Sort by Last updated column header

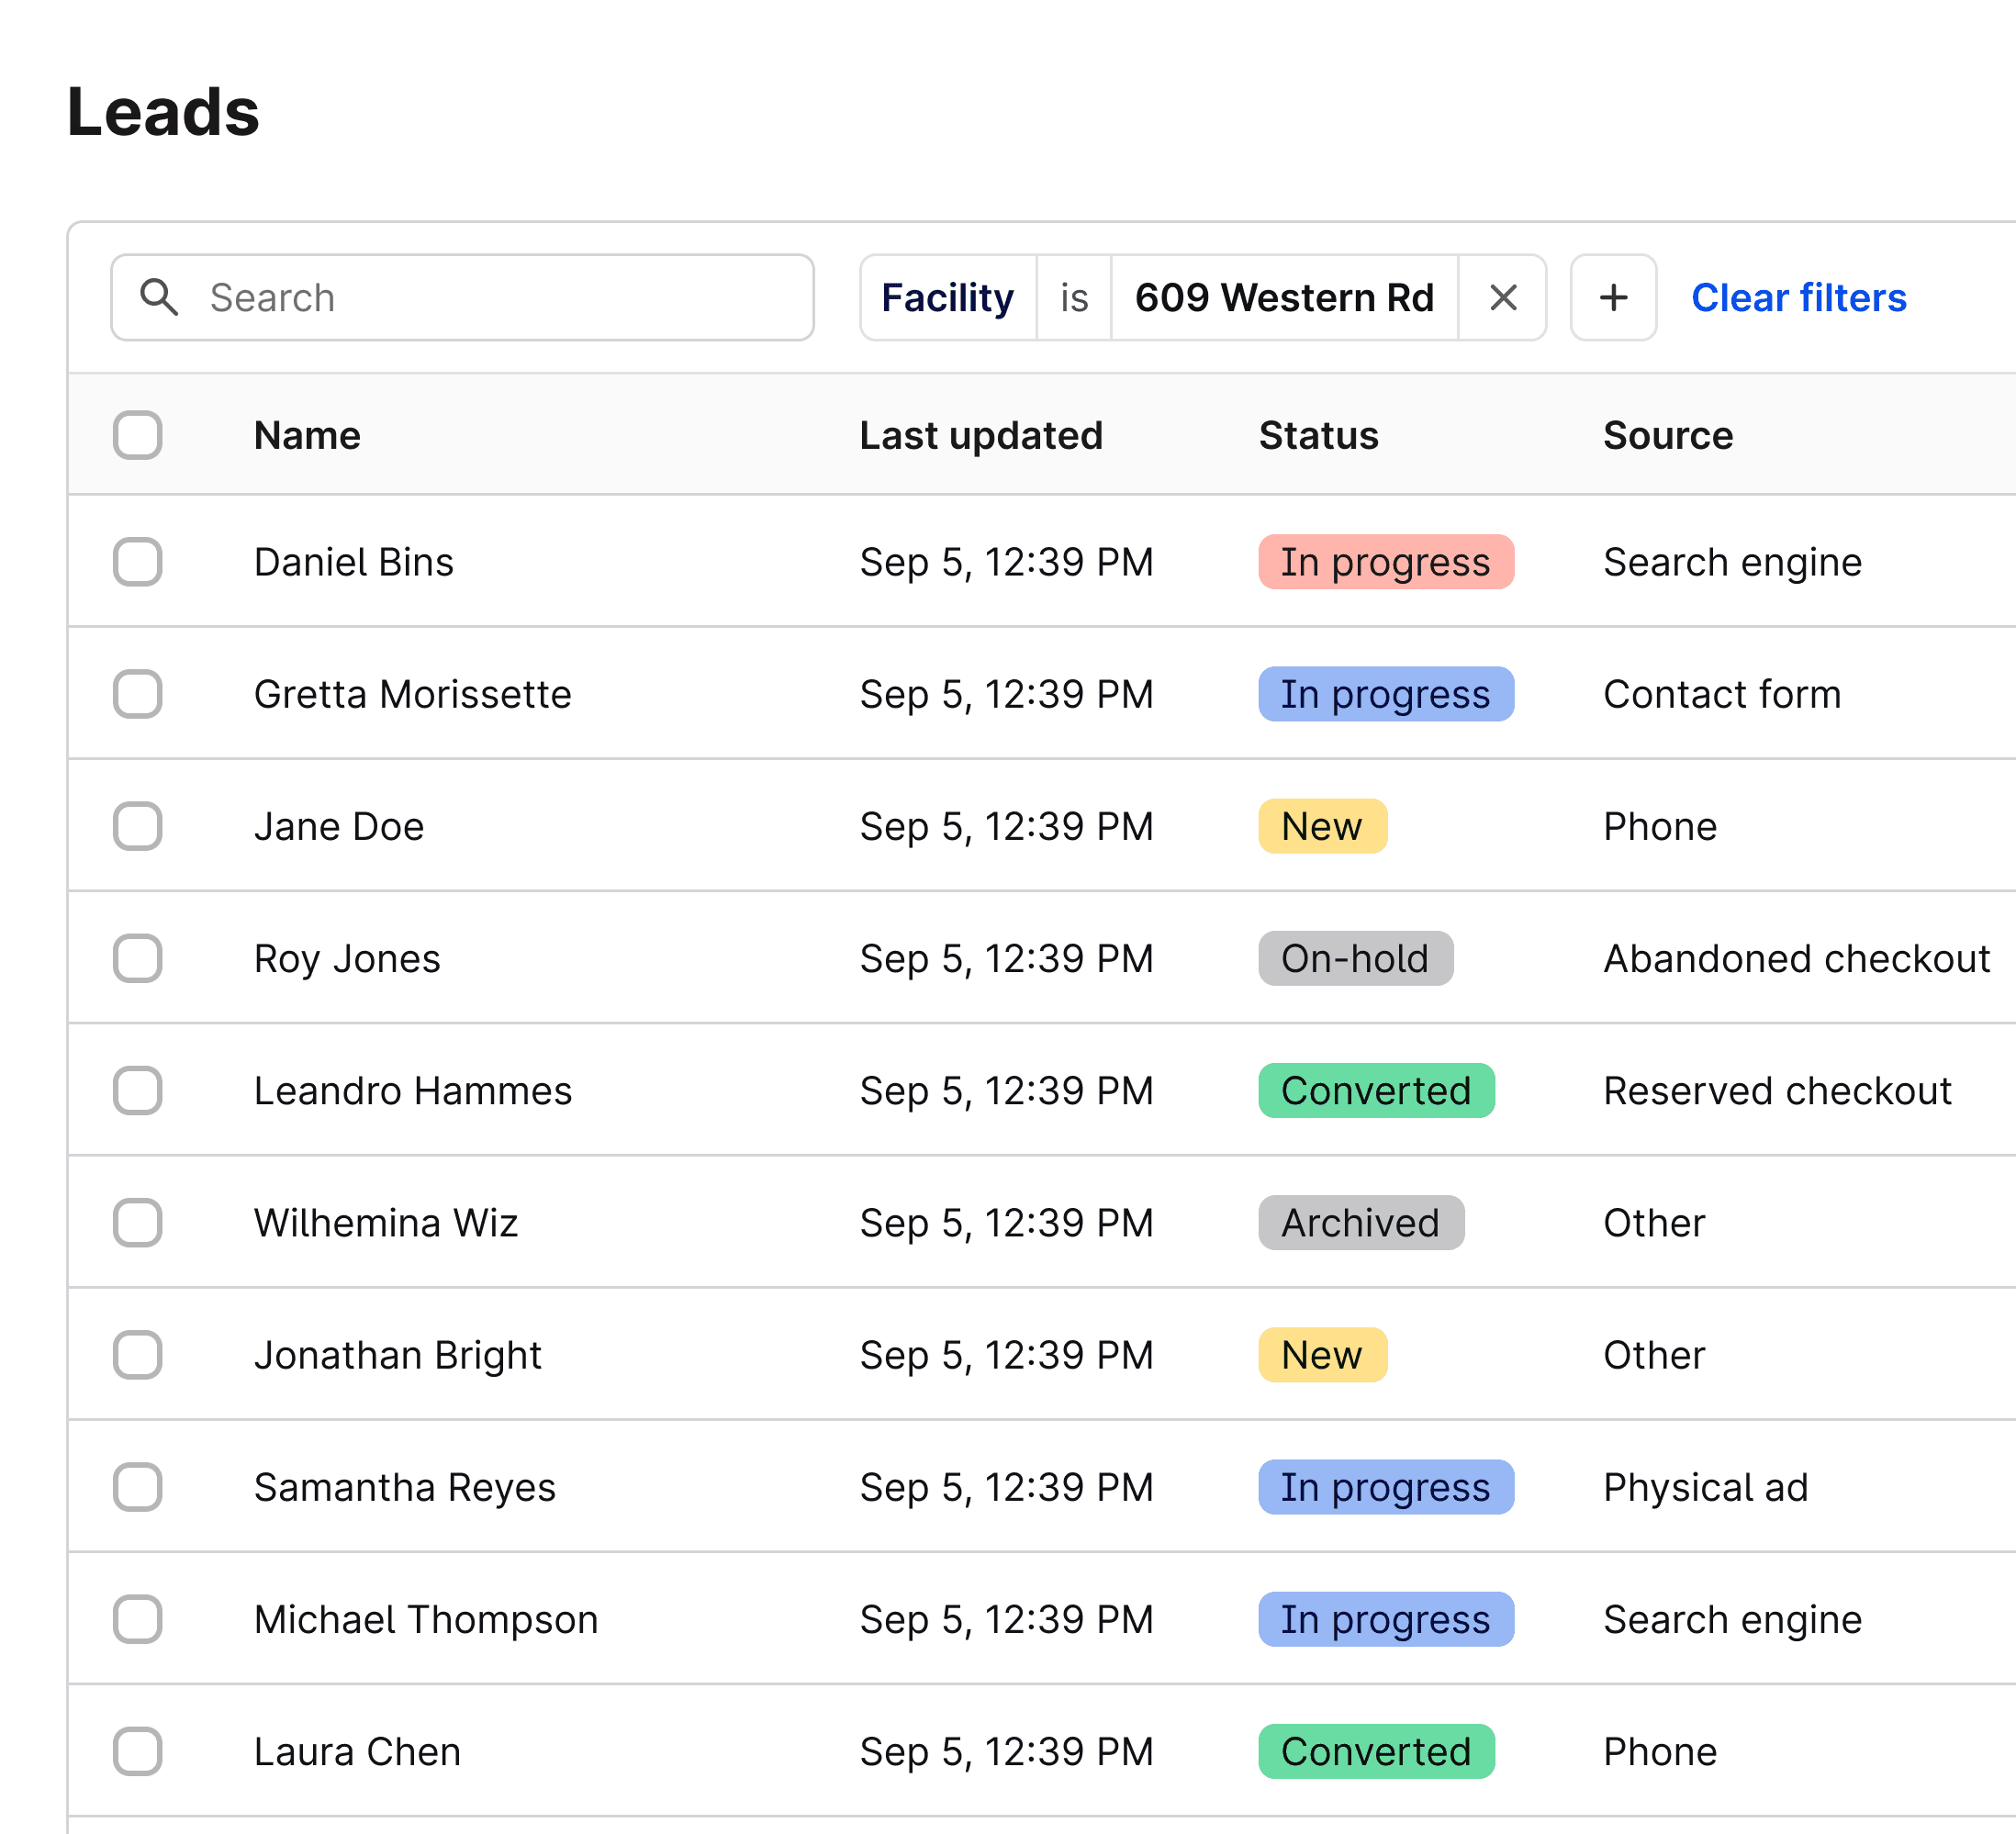tap(980, 435)
